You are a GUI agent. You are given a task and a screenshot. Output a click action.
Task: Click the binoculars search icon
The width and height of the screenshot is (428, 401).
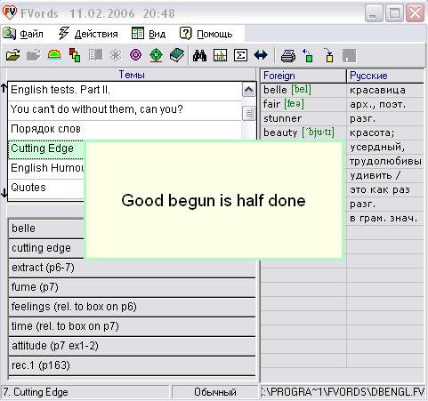[199, 55]
